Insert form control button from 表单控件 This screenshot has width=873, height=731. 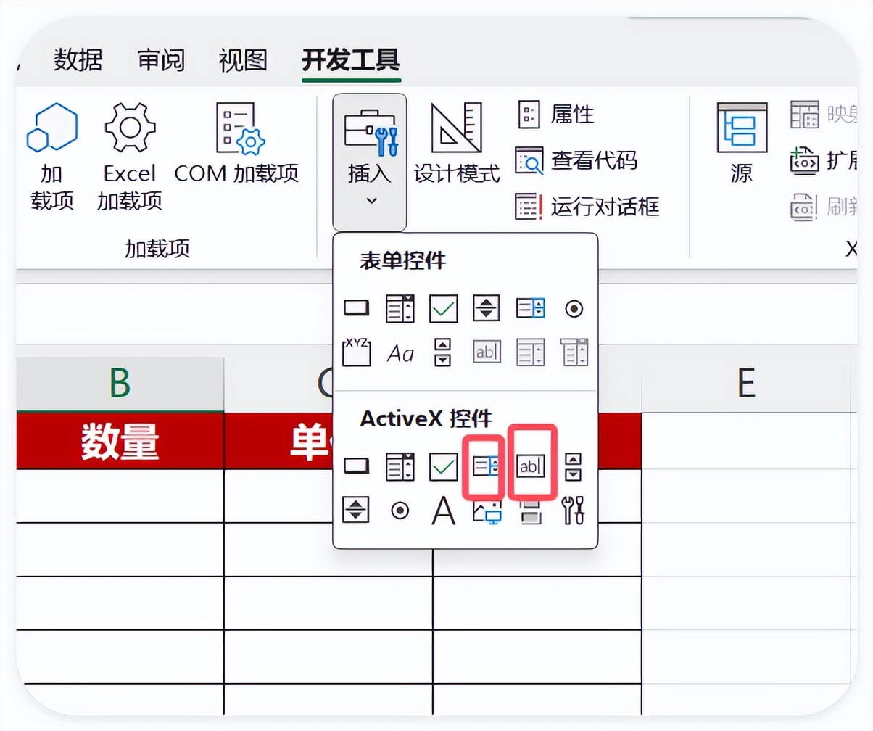pos(356,310)
